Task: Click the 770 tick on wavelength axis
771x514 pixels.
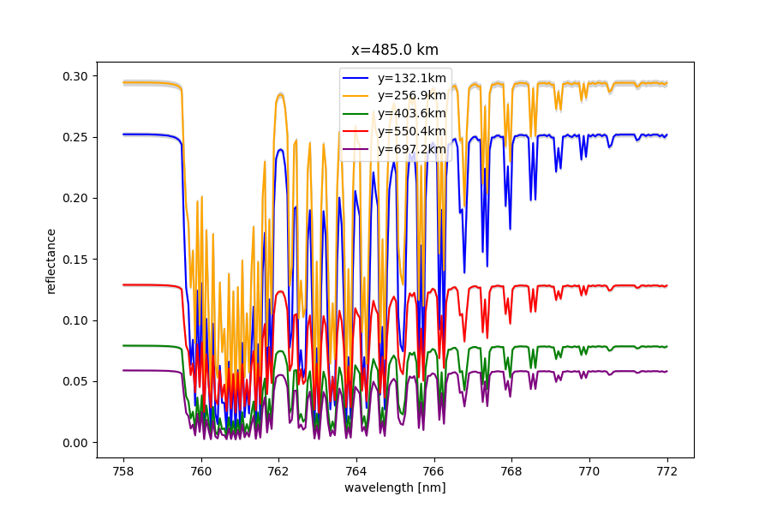Action: [589, 471]
